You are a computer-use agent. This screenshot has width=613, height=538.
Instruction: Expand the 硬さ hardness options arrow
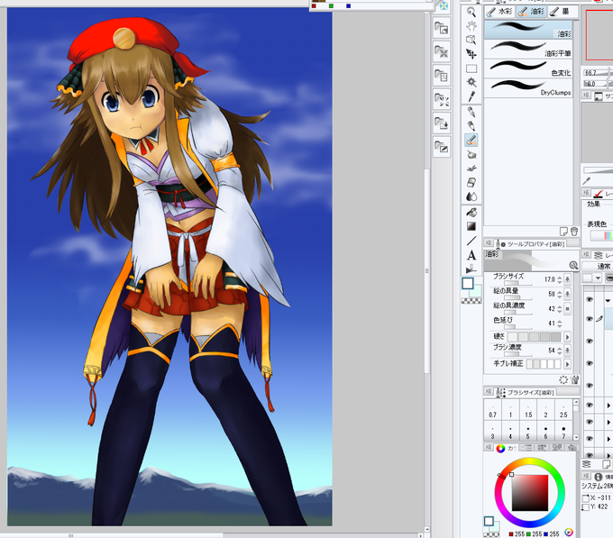568,337
